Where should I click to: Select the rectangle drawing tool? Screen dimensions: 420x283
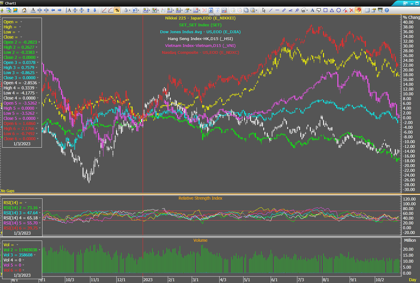[x=325, y=10]
